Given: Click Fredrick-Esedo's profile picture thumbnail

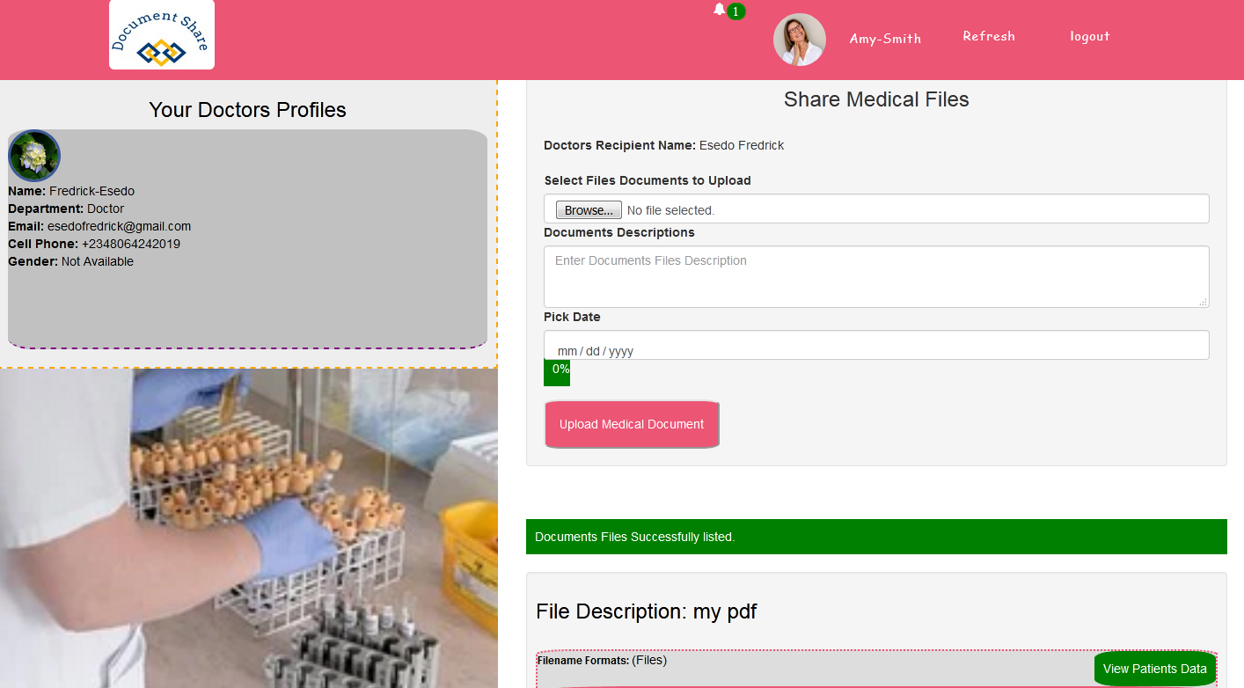Looking at the screenshot, I should pyautogui.click(x=33, y=156).
